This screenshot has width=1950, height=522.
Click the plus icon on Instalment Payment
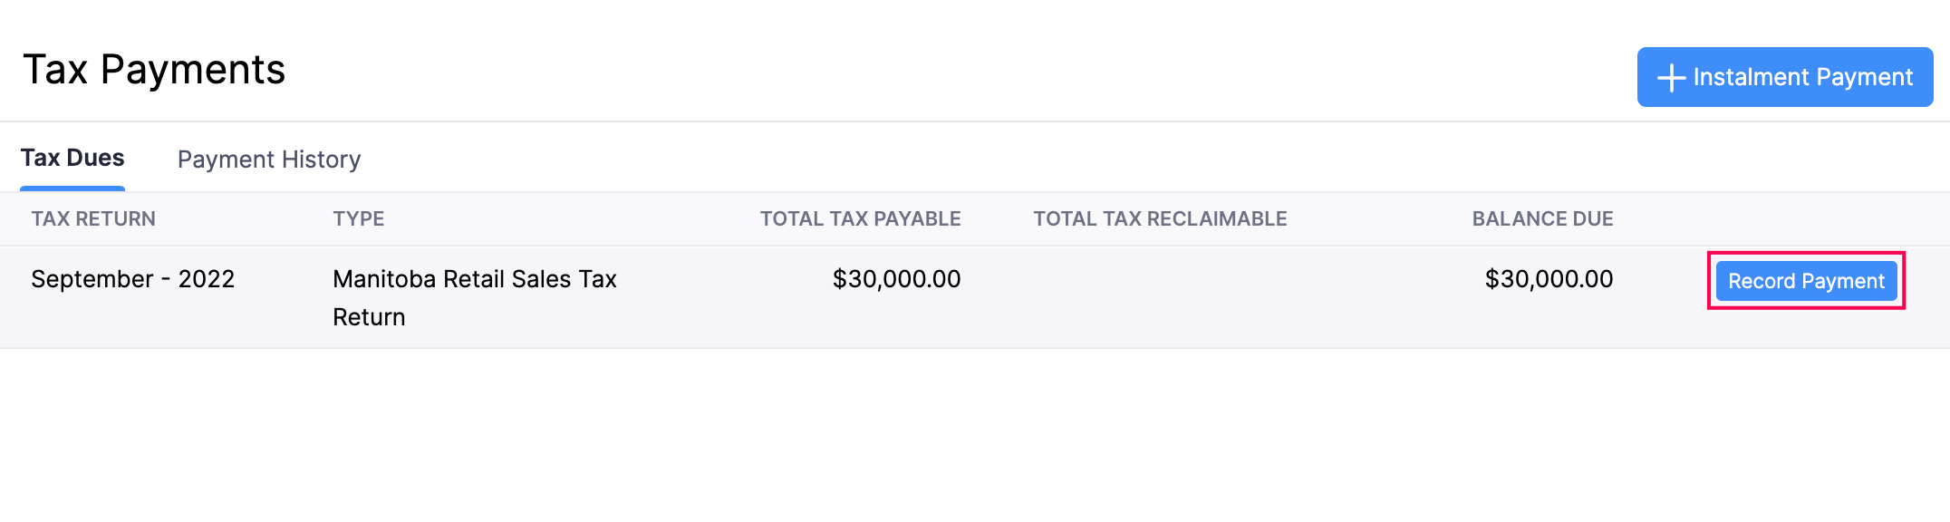tap(1670, 77)
